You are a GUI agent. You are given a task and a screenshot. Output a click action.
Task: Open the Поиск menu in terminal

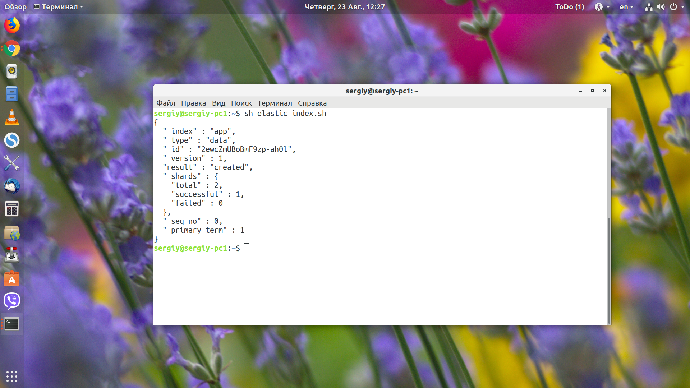point(241,103)
